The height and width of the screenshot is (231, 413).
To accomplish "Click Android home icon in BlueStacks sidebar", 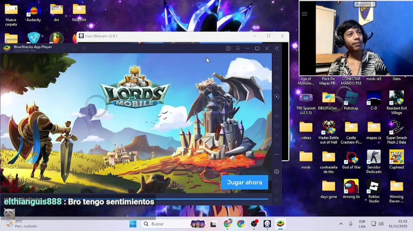I will [277, 191].
